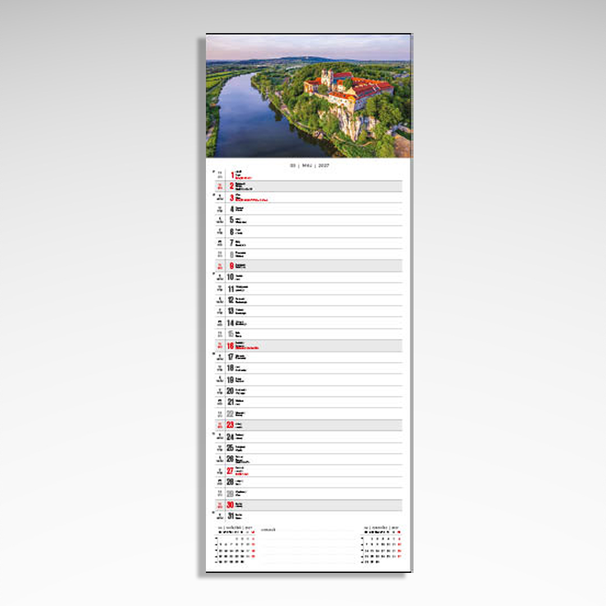The height and width of the screenshot is (606, 606).
Task: Select the gray day number 15
Action: 231,334
